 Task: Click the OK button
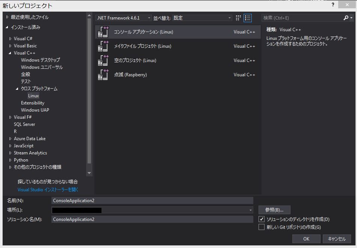click(306, 239)
